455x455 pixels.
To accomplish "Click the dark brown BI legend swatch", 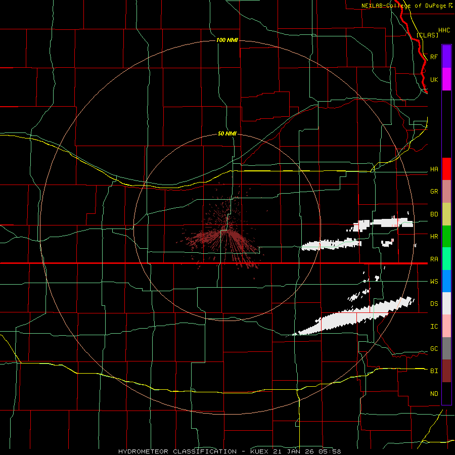I will 446,371.
